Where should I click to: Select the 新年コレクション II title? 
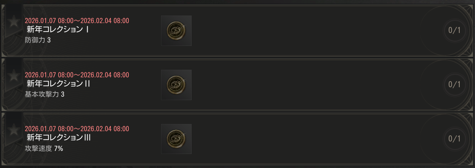(x=58, y=84)
